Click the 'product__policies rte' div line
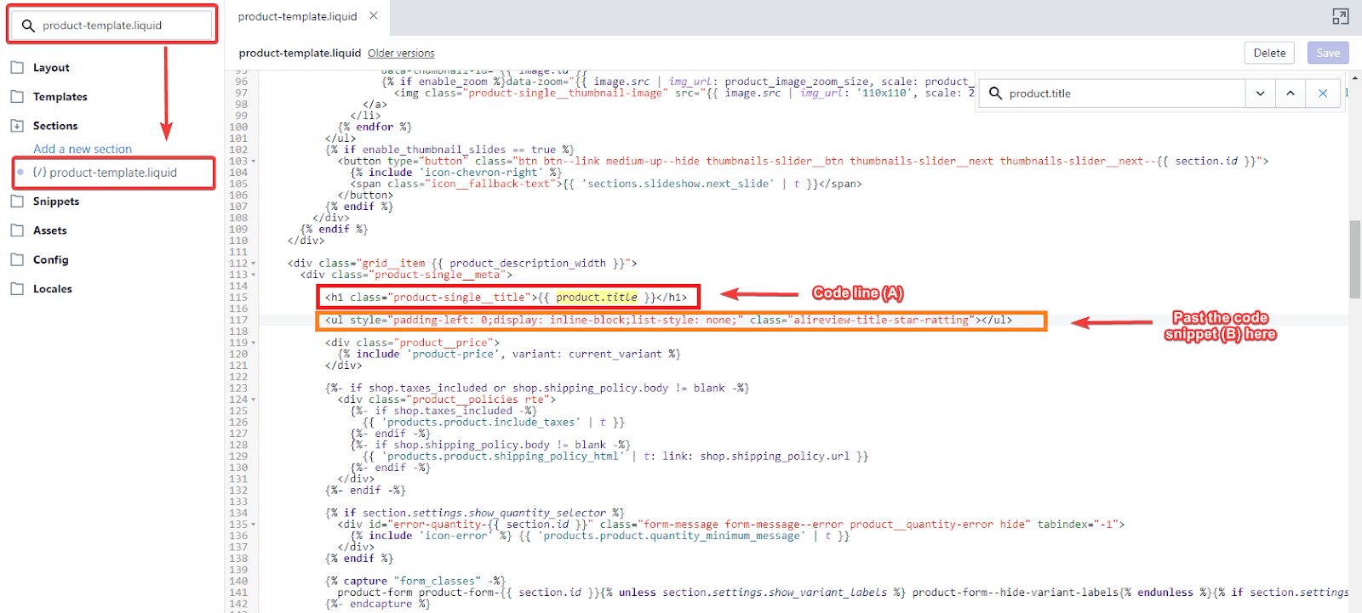 click(x=446, y=400)
